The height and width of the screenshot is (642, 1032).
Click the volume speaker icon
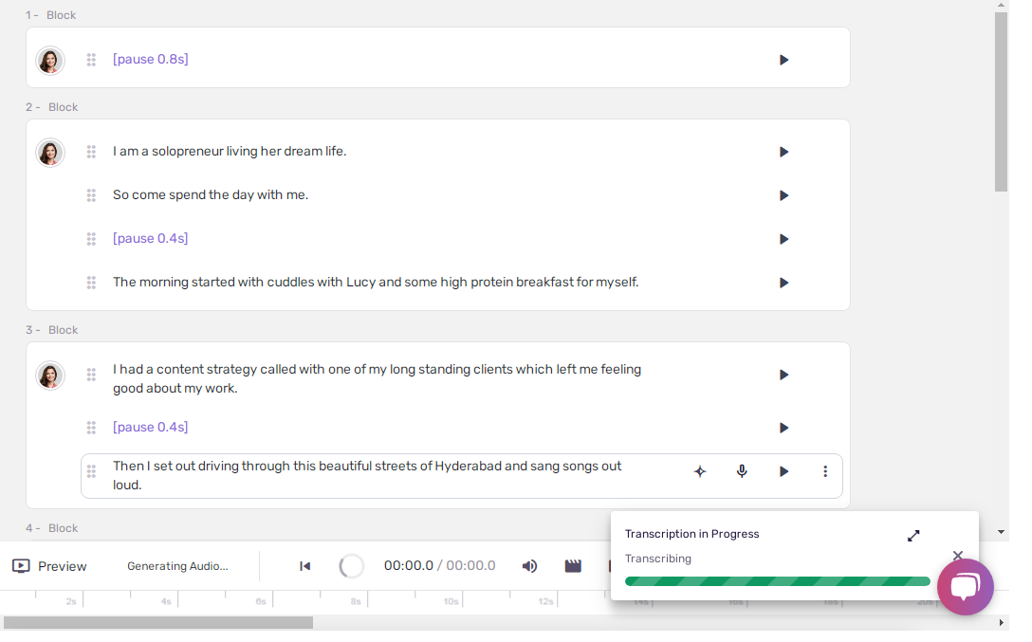point(529,566)
